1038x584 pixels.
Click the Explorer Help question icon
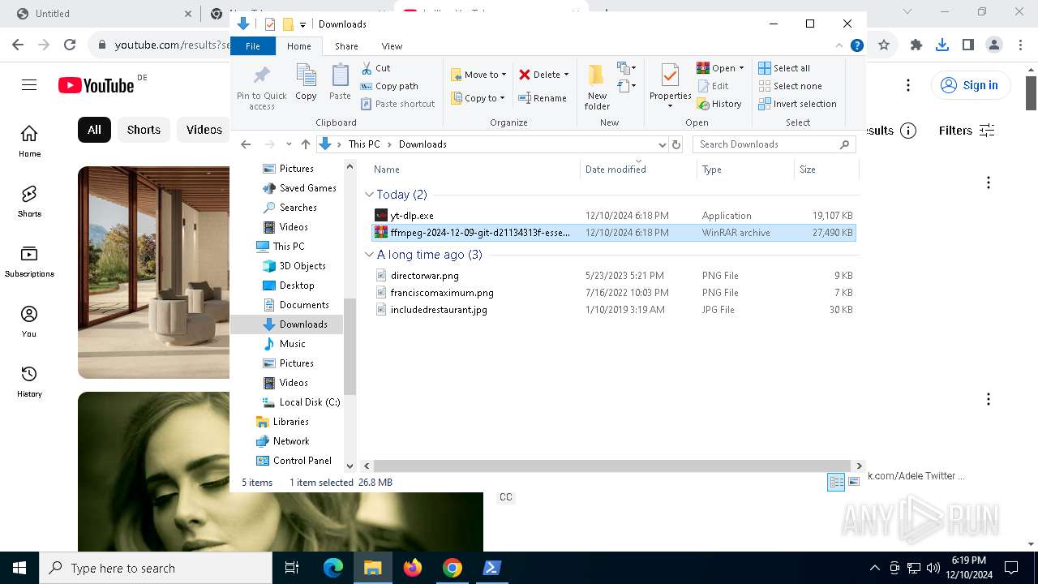[x=856, y=46]
